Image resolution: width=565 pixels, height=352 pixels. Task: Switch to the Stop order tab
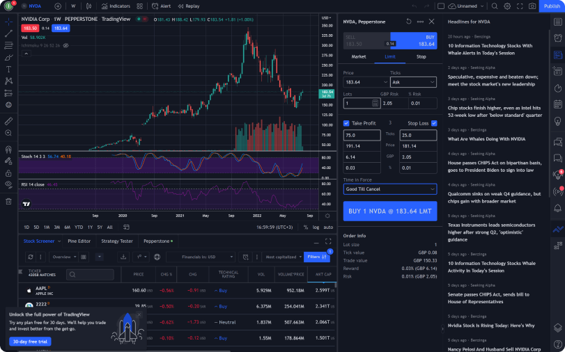(421, 57)
